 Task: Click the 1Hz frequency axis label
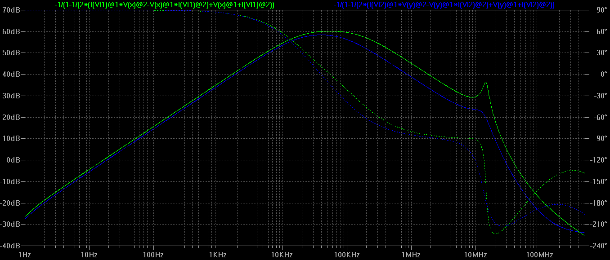pos(25,255)
